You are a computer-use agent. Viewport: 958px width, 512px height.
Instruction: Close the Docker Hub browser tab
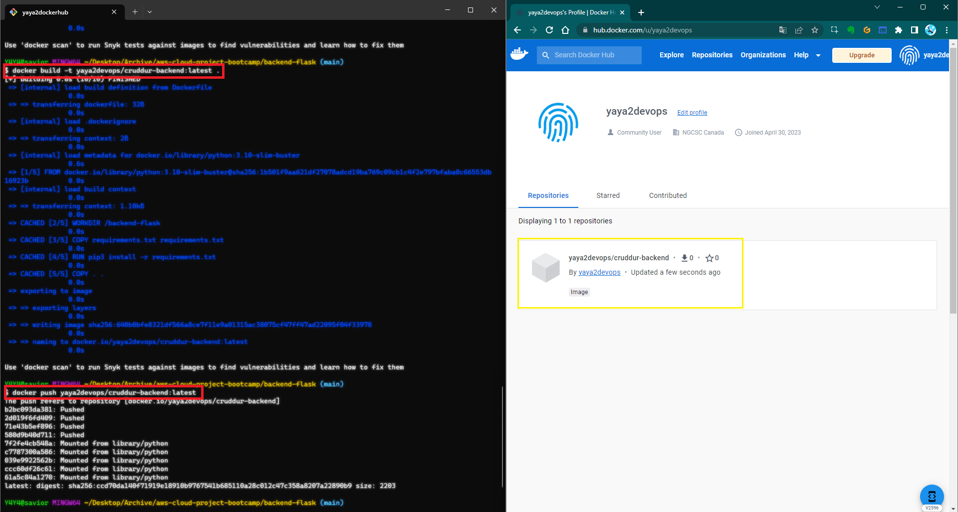coord(622,12)
